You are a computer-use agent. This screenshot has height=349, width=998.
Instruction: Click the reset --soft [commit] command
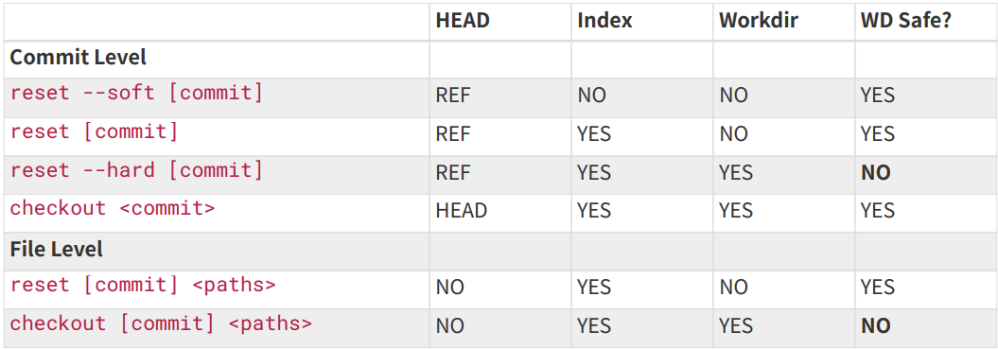coord(136,93)
